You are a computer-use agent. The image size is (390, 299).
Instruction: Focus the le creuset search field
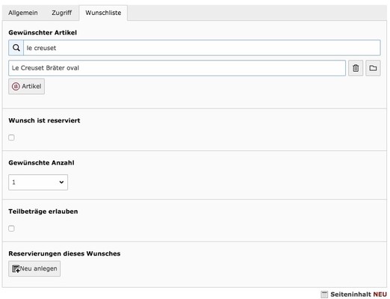coord(202,48)
